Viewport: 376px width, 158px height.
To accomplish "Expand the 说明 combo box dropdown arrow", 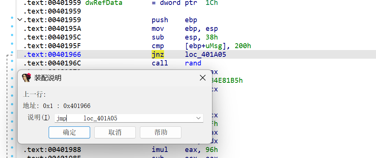I will coord(198,118).
